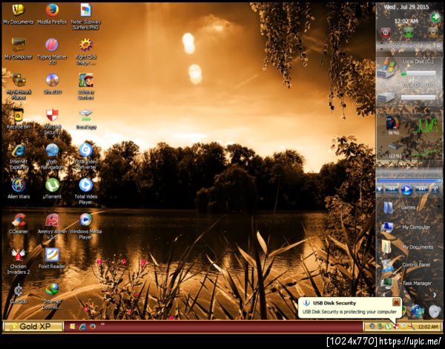Click the blue media progress bar
Viewport: 445px width, 349px height.
pos(409,180)
